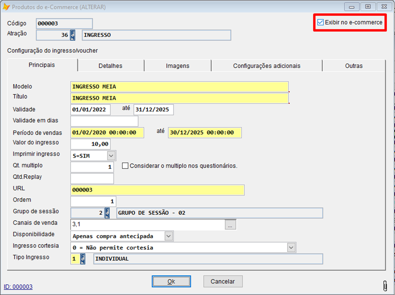Click the paperclip attachment icon
395x295 pixels.
pyautogui.click(x=385, y=285)
